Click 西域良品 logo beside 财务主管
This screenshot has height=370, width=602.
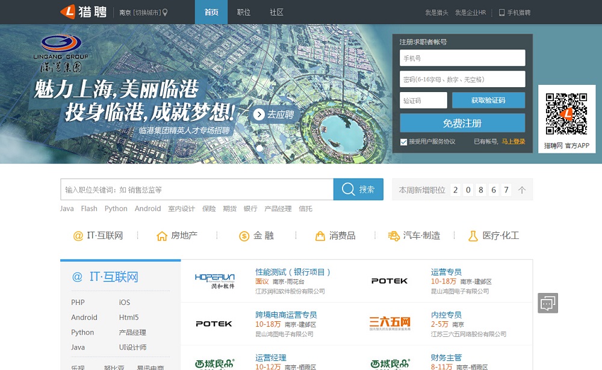(389, 364)
